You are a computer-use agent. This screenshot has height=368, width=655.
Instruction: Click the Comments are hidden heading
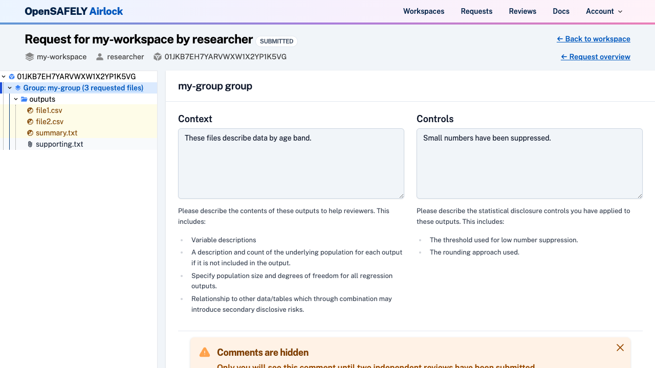(x=263, y=352)
